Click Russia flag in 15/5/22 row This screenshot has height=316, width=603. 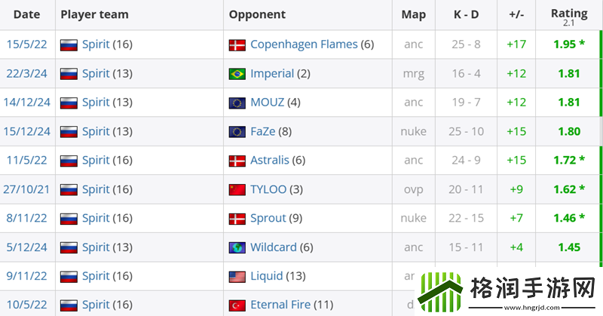(x=69, y=45)
